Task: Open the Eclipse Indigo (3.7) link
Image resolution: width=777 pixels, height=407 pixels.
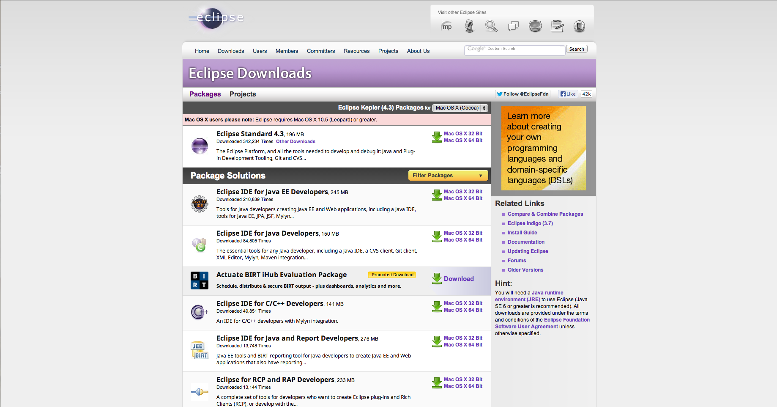Action: pos(530,223)
